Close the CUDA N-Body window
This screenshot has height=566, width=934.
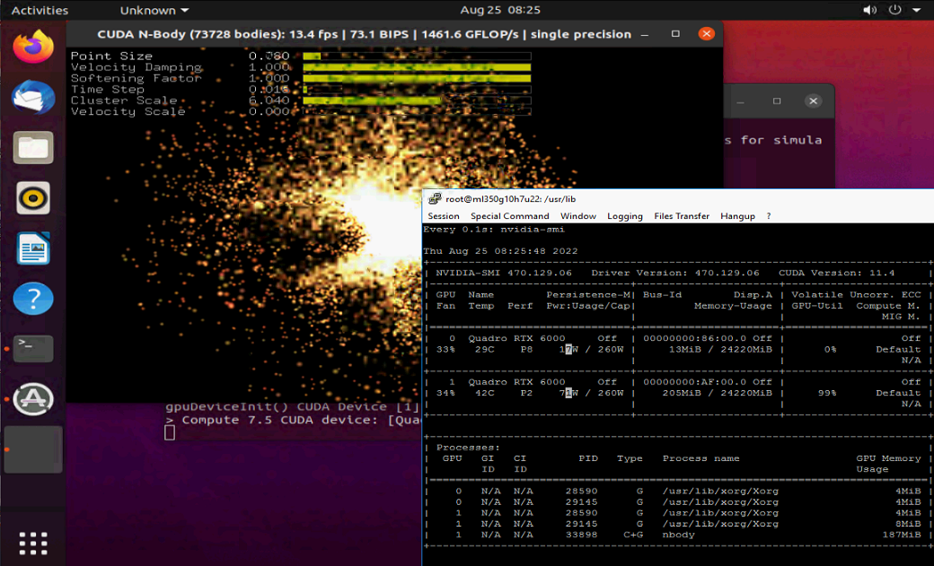point(707,34)
